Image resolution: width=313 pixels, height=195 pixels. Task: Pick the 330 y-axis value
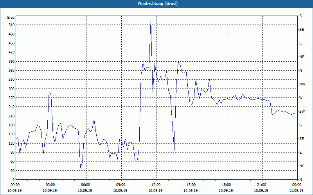tap(12, 80)
